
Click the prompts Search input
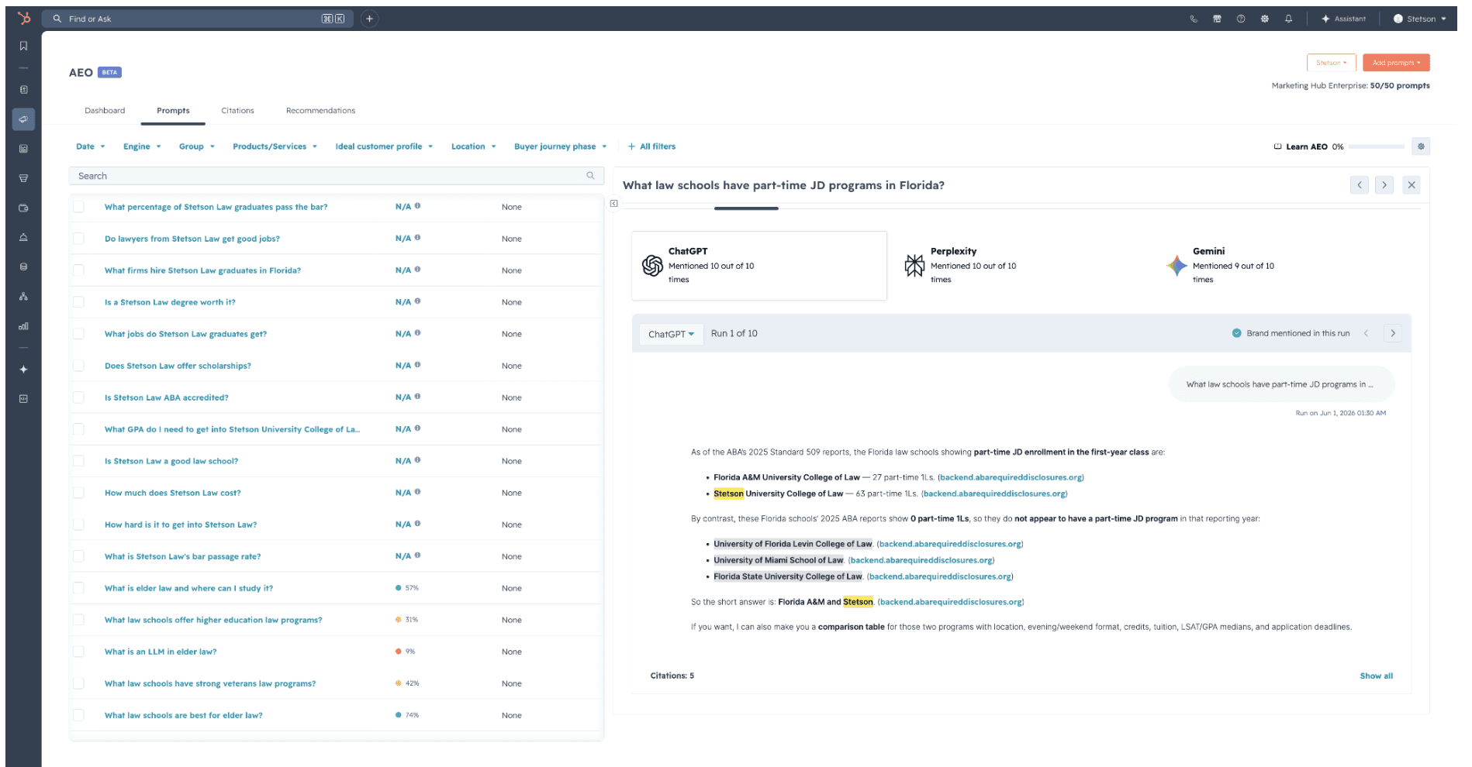(x=336, y=176)
